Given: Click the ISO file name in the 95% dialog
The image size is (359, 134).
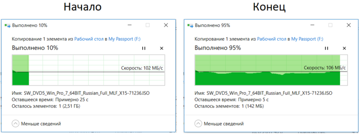Looking at the screenshot, I should point(270,93).
